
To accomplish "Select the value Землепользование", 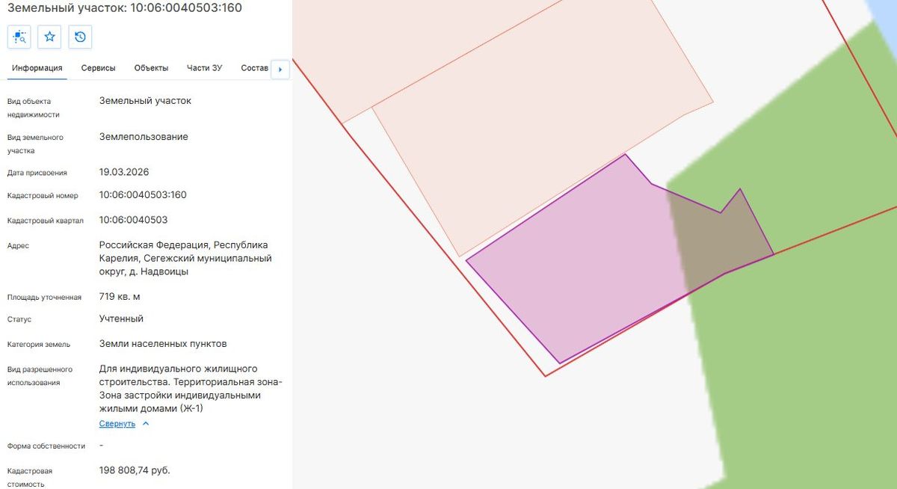I will (x=144, y=137).
